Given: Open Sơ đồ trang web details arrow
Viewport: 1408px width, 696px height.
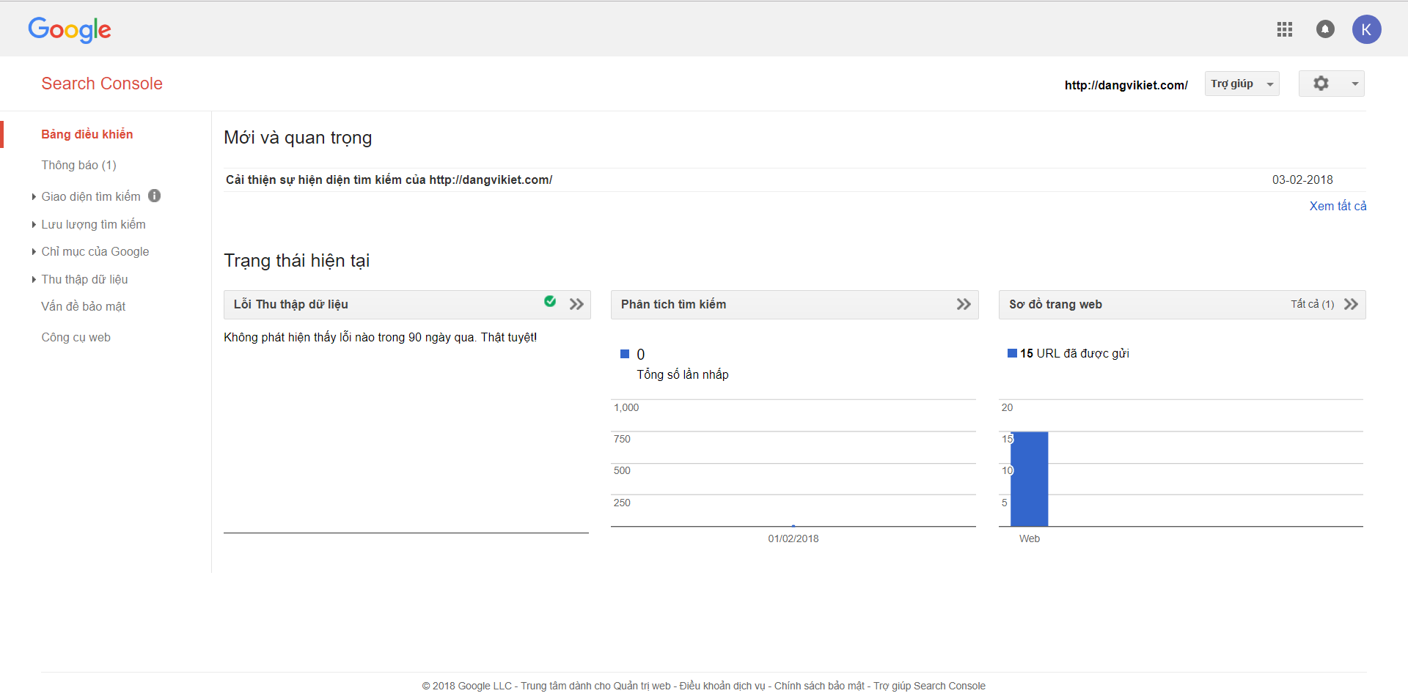Looking at the screenshot, I should pyautogui.click(x=1351, y=304).
